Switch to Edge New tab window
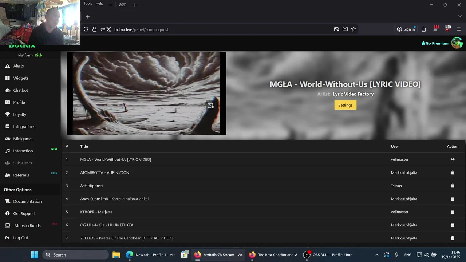This screenshot has height=262, width=466. point(151,255)
